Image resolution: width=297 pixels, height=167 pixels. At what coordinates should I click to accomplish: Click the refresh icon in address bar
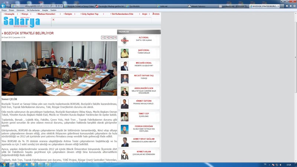[x=59, y=6]
